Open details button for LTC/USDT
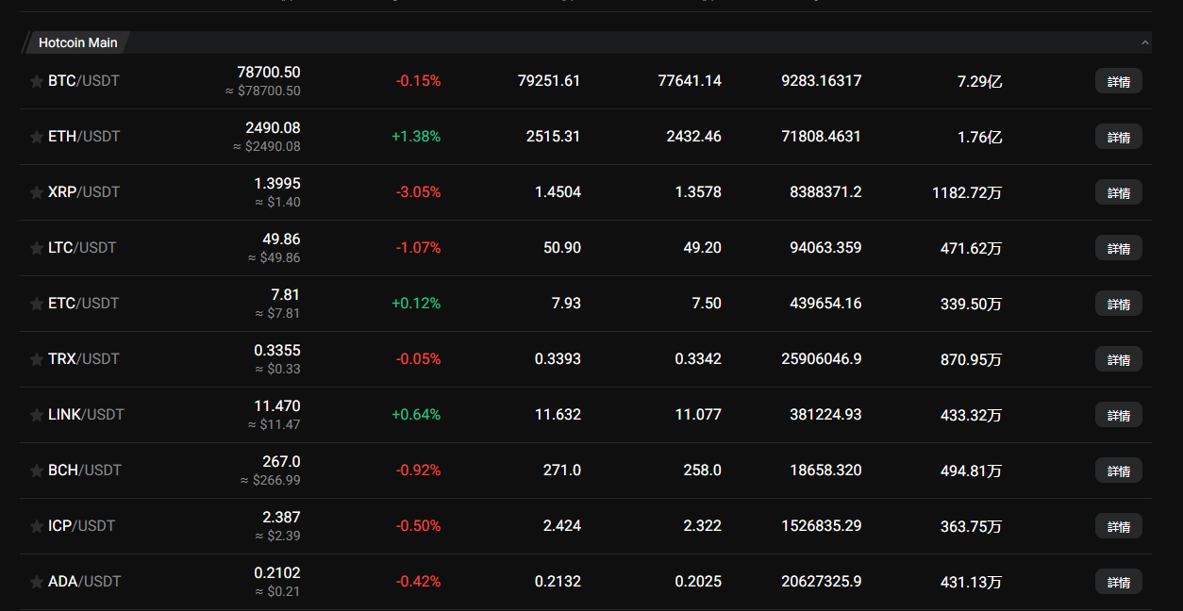This screenshot has width=1183, height=611. point(1119,248)
